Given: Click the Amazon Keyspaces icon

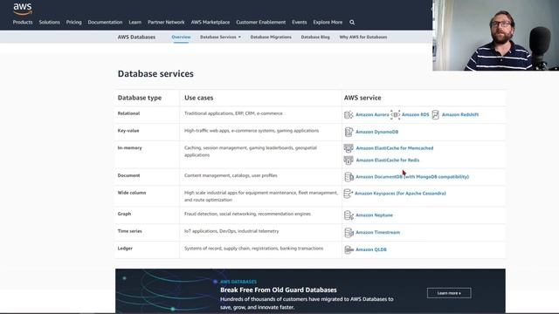Looking at the screenshot, I should tap(348, 194).
